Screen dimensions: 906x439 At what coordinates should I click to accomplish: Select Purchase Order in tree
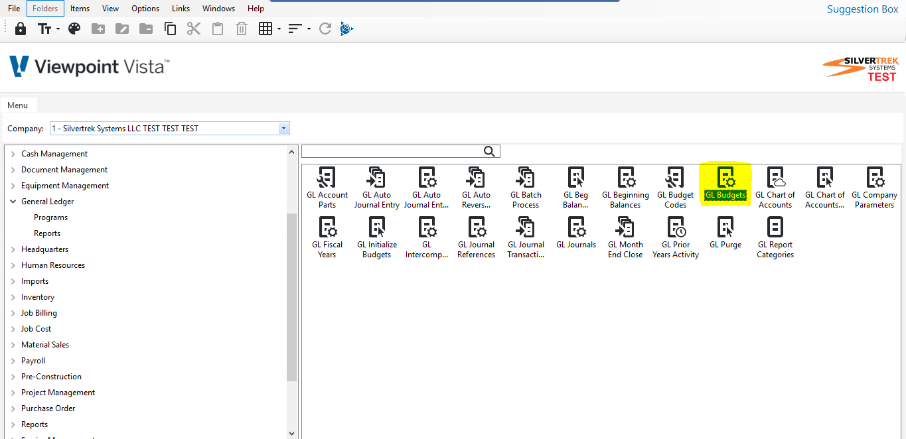point(48,408)
